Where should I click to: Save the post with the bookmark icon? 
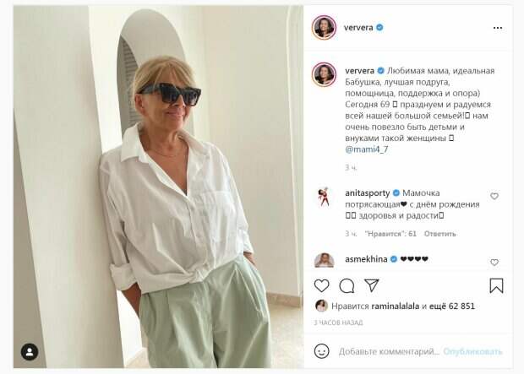click(x=496, y=286)
